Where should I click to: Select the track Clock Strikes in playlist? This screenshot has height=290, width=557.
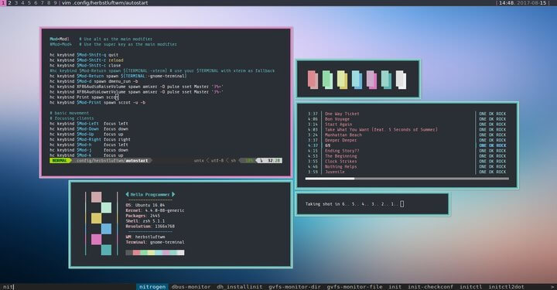(340, 161)
